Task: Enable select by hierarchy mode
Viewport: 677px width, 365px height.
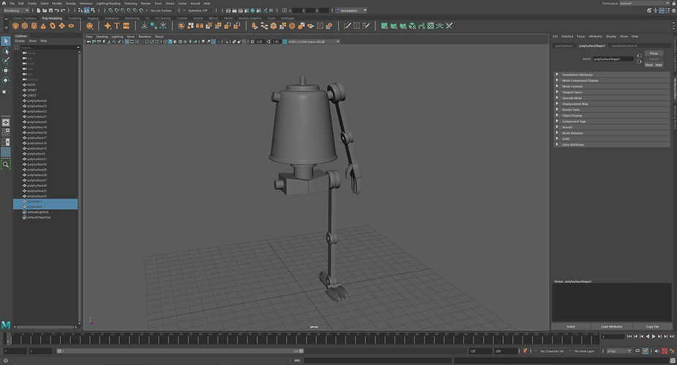Action: point(81,10)
